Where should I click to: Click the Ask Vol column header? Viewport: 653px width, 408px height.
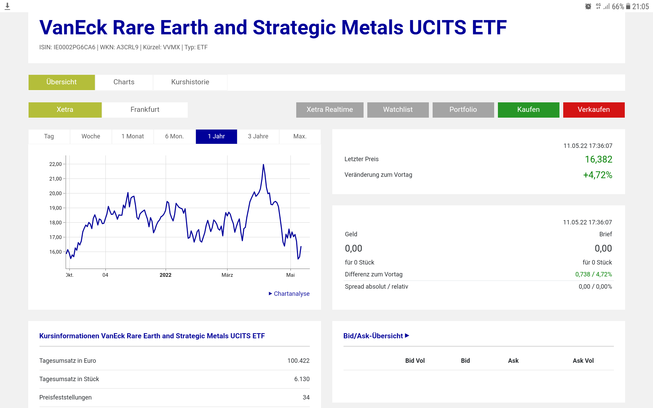(x=583, y=361)
